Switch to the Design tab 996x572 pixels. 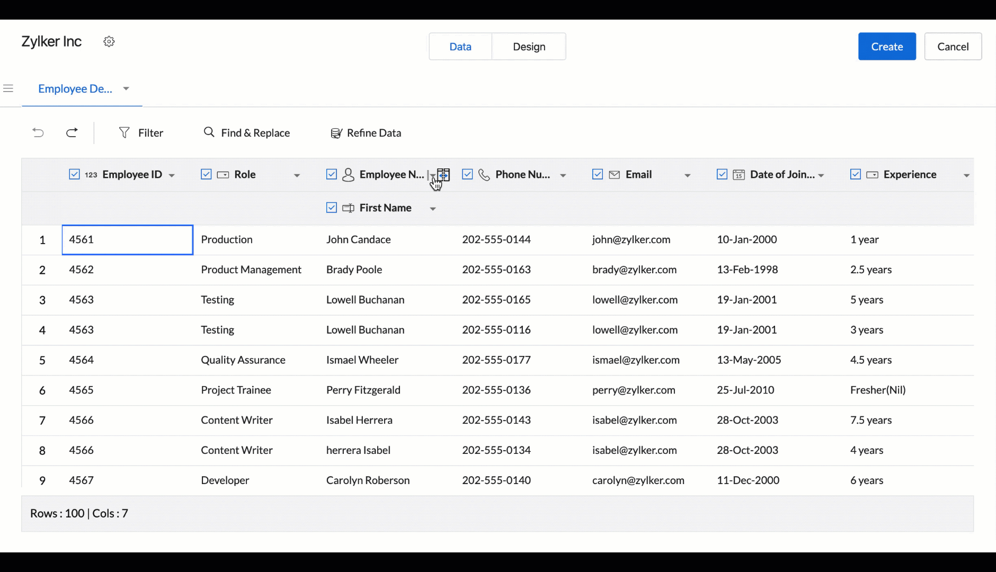[529, 47]
